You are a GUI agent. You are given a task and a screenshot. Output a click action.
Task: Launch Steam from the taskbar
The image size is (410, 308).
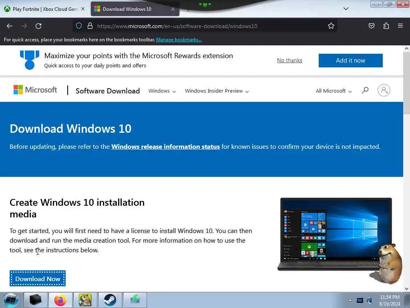tap(110, 300)
